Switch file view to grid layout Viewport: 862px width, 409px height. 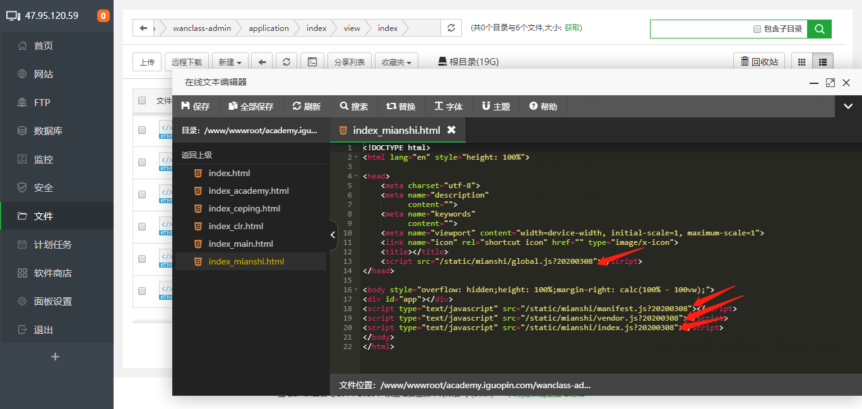pyautogui.click(x=802, y=61)
